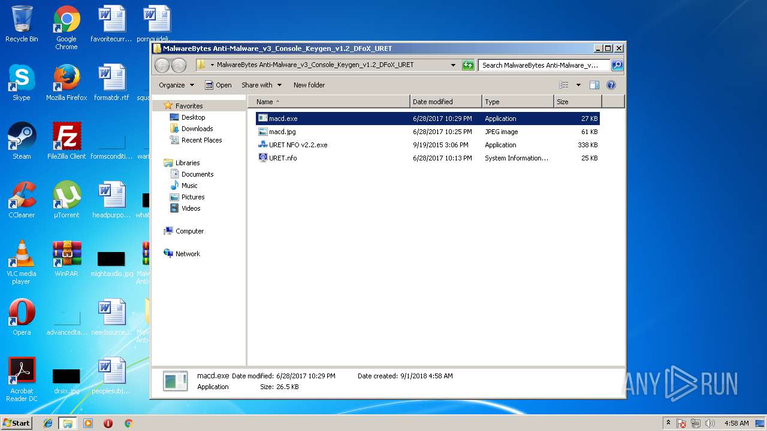Select URET NFO v2.2.exe file
The width and height of the screenshot is (767, 431).
click(x=428, y=145)
